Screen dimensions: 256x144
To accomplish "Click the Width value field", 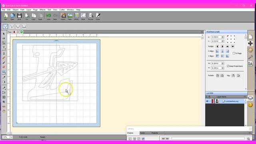I will [x=216, y=63].
